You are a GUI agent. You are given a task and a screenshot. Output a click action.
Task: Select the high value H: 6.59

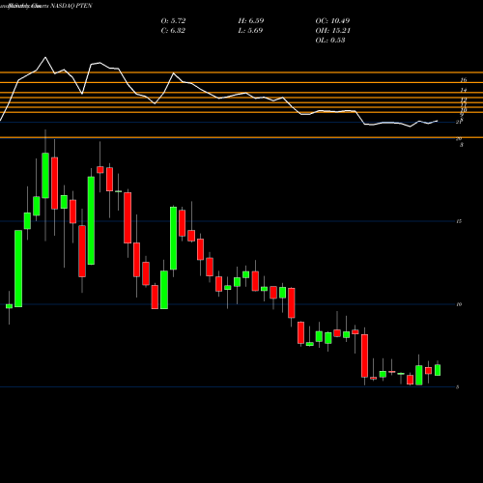pyautogui.click(x=251, y=21)
